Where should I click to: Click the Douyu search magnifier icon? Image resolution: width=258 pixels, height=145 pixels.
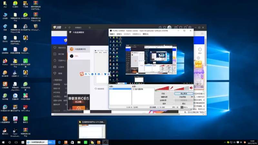click(90, 28)
